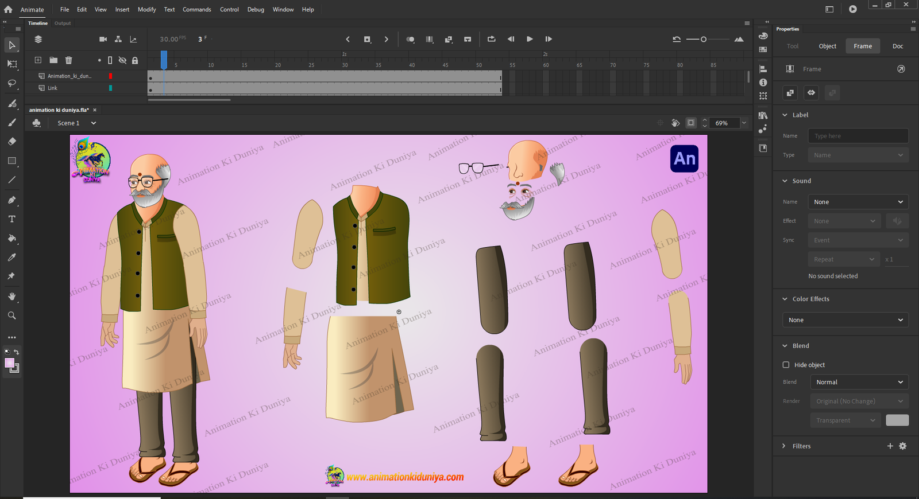Select the Rectangle tool

(11, 161)
